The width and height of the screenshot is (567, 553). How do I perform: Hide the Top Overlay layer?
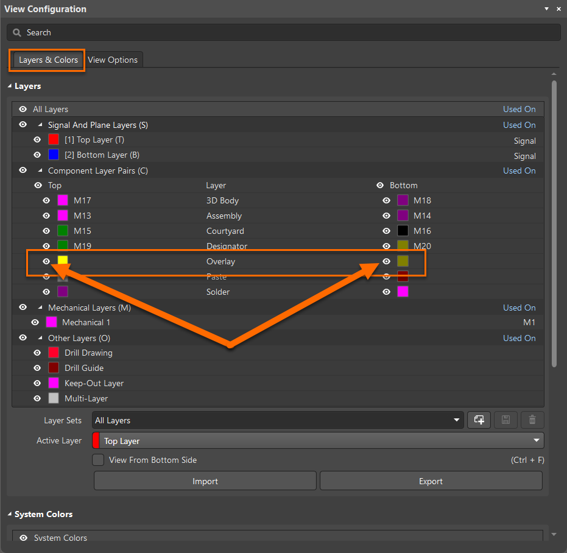(46, 261)
